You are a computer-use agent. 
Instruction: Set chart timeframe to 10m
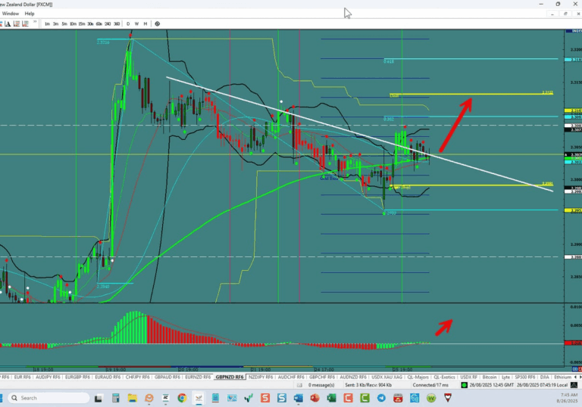click(73, 23)
